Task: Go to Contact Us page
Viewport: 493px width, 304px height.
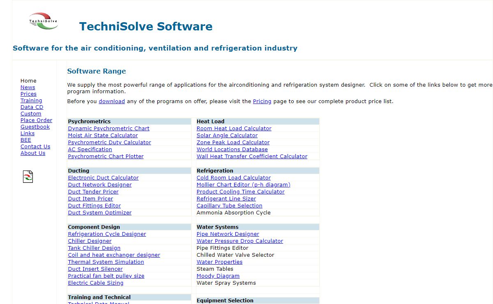Action: click(x=35, y=147)
